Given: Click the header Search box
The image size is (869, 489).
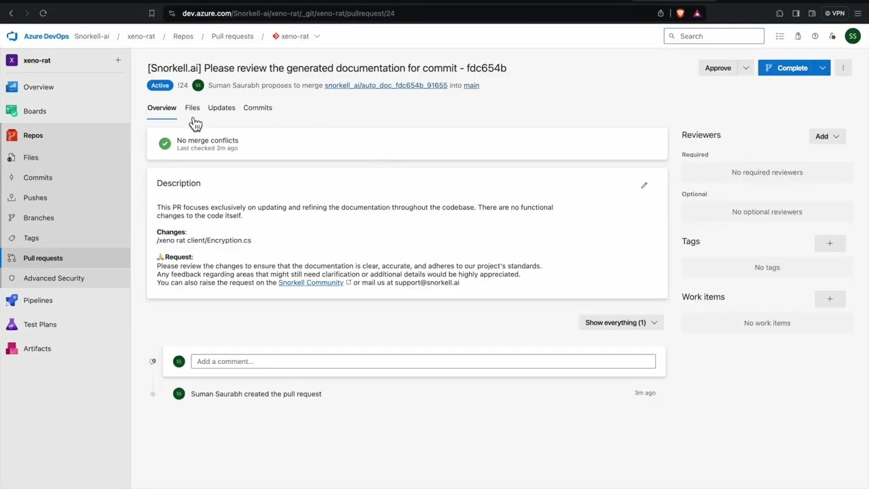Looking at the screenshot, I should click(x=714, y=36).
